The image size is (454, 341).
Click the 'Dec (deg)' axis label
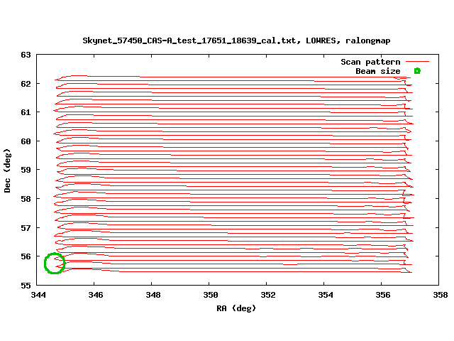[7, 170]
